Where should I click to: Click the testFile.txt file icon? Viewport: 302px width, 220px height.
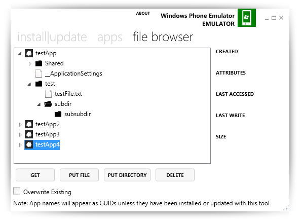[x=48, y=94]
